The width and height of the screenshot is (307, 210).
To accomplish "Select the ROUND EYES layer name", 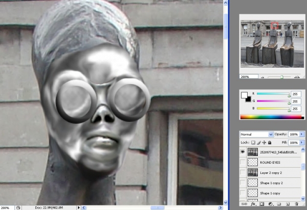I will click(x=270, y=163).
